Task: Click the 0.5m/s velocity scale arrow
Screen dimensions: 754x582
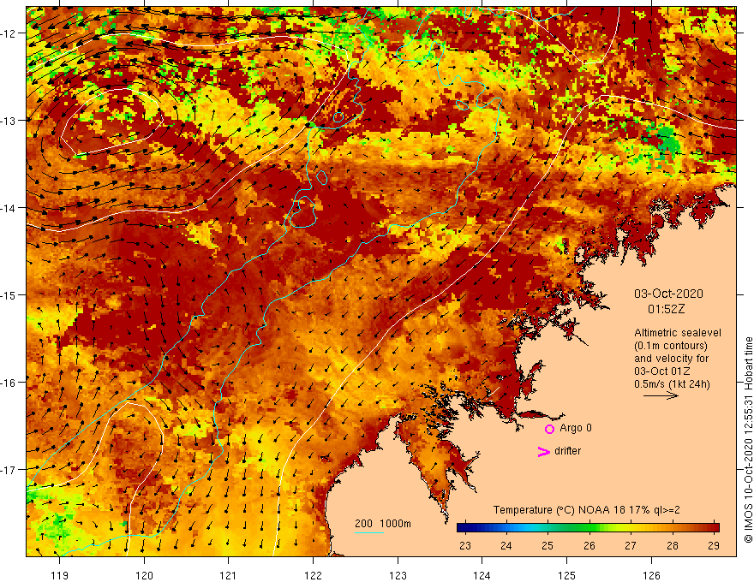Action: coord(661,395)
